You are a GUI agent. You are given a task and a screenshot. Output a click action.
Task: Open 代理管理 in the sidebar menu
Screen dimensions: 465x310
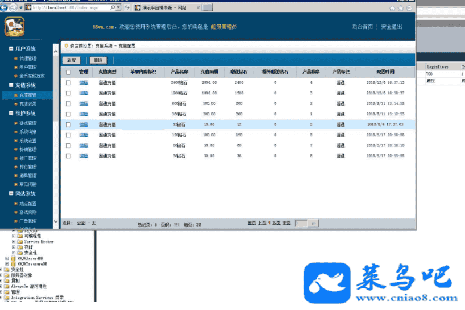28,58
